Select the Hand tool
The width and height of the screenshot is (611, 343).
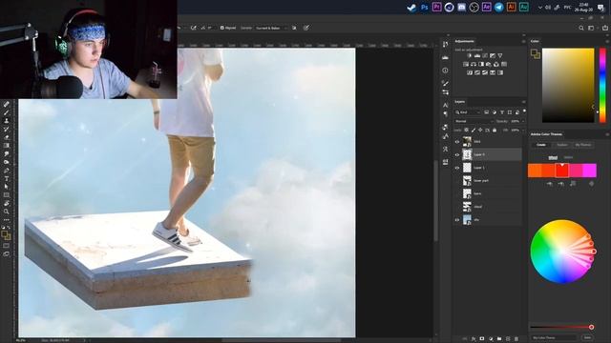click(x=7, y=203)
